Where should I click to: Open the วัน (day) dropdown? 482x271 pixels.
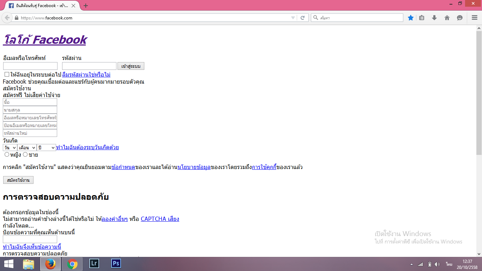click(x=10, y=147)
